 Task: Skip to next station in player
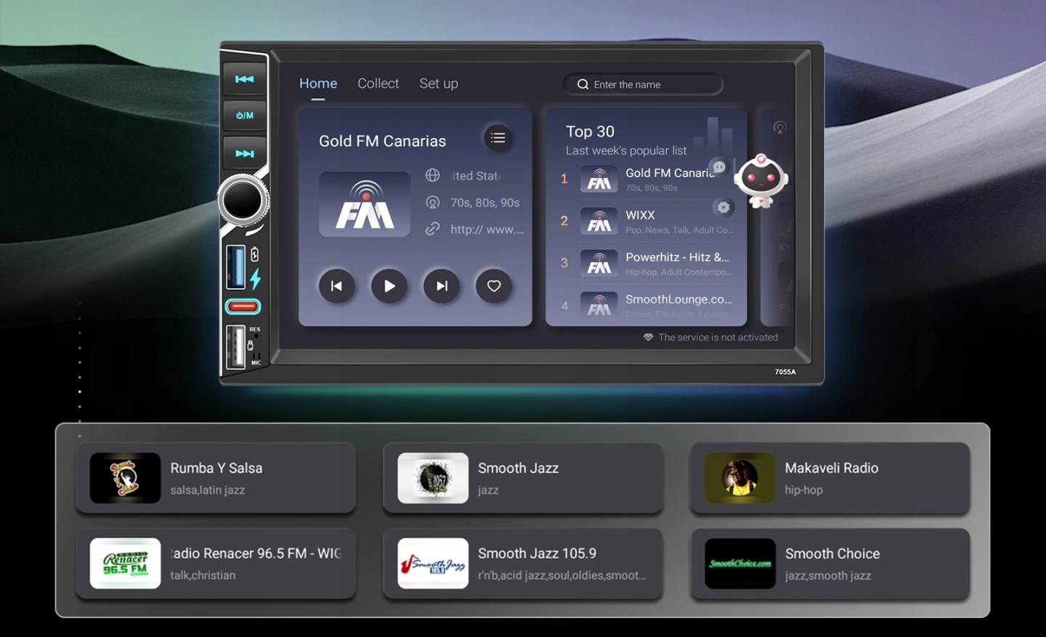point(442,286)
